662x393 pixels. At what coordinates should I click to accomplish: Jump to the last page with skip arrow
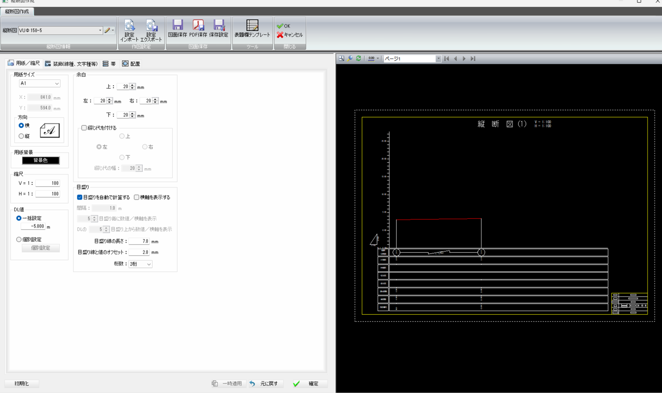point(473,59)
